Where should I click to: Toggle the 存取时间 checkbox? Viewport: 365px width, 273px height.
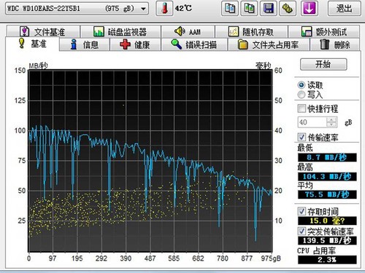(301, 211)
